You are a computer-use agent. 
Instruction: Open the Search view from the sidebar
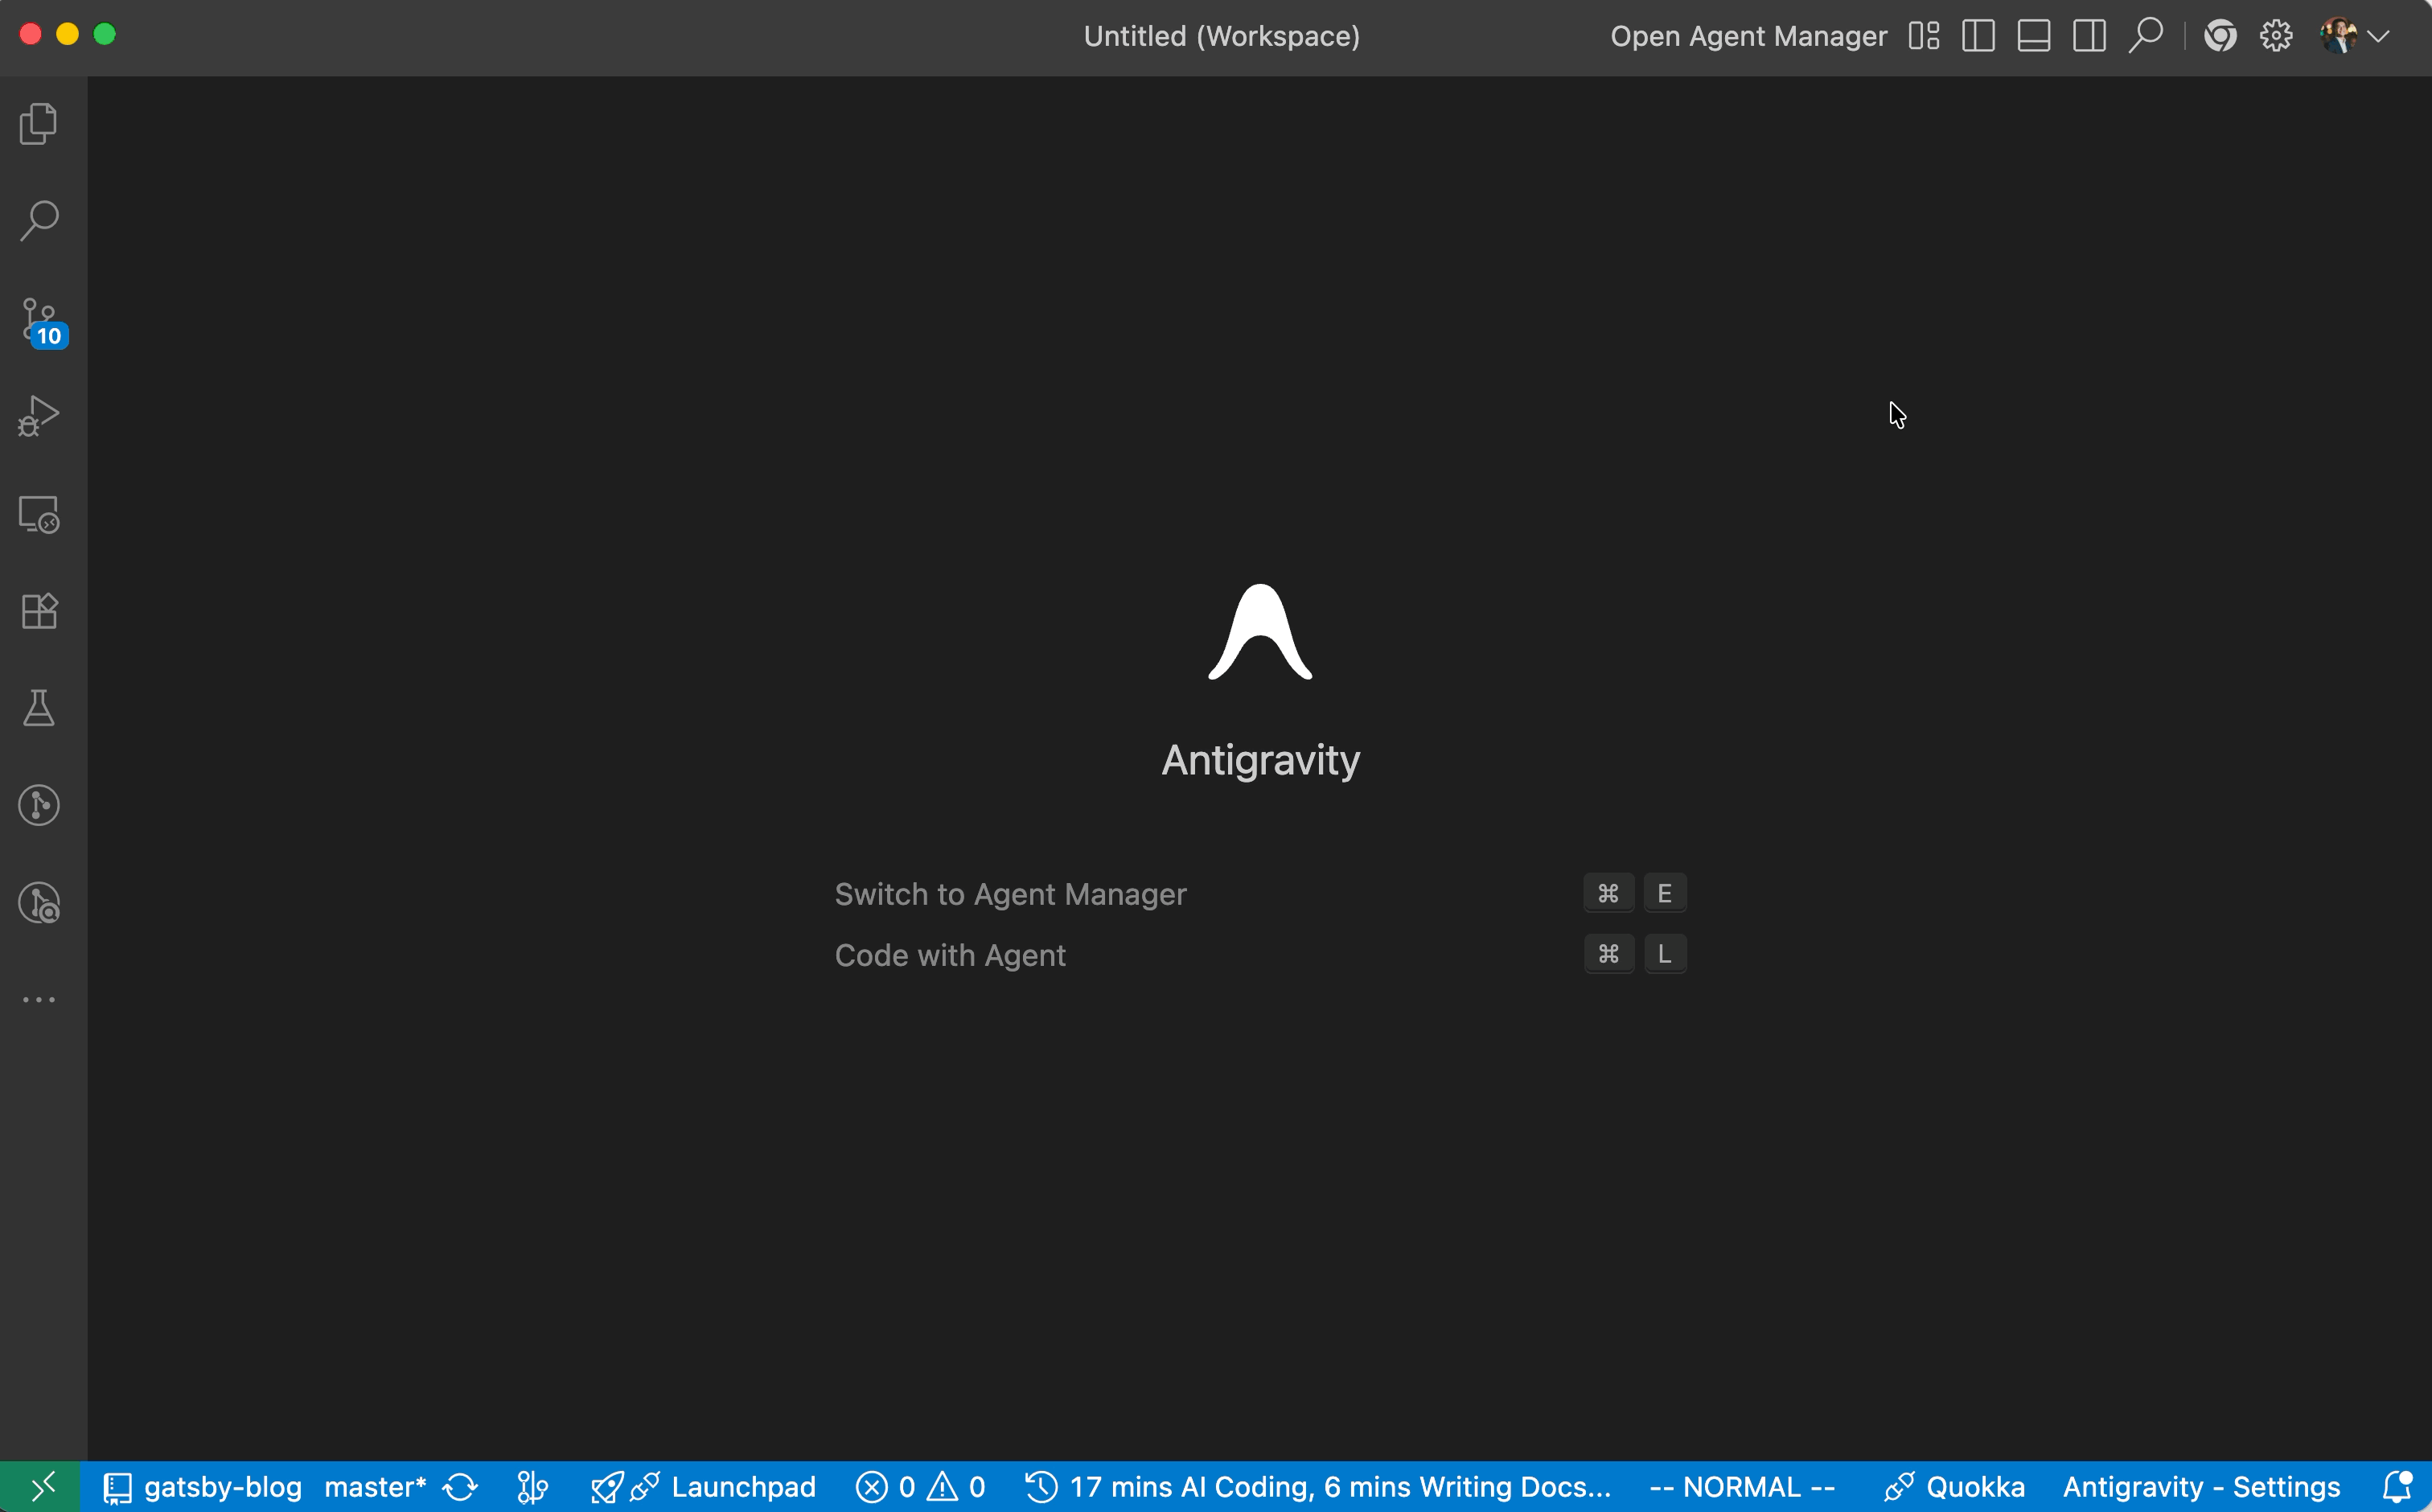(x=39, y=219)
